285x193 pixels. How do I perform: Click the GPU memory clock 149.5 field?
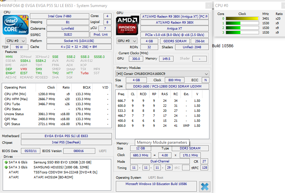[166, 59]
